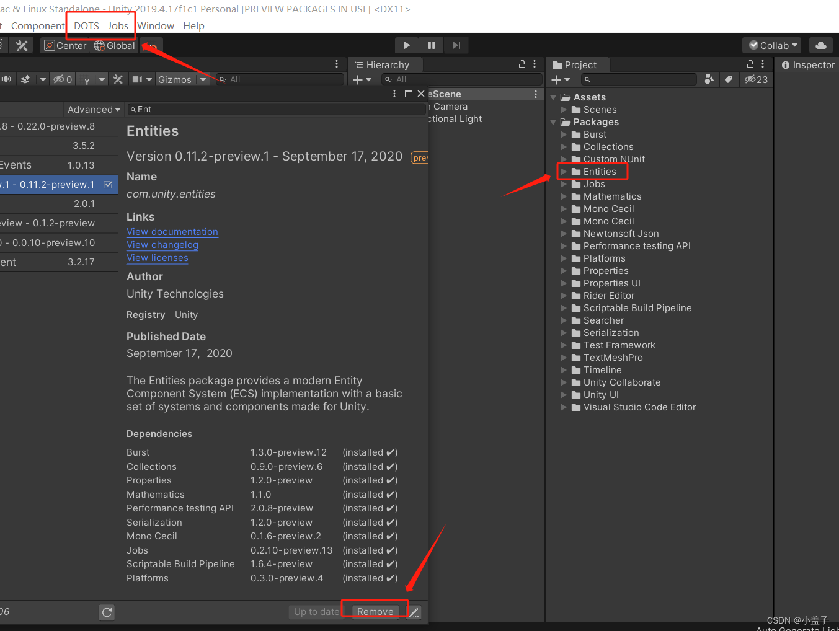Image resolution: width=839 pixels, height=631 pixels.
Task: Open the cloud services icon
Action: tap(821, 45)
